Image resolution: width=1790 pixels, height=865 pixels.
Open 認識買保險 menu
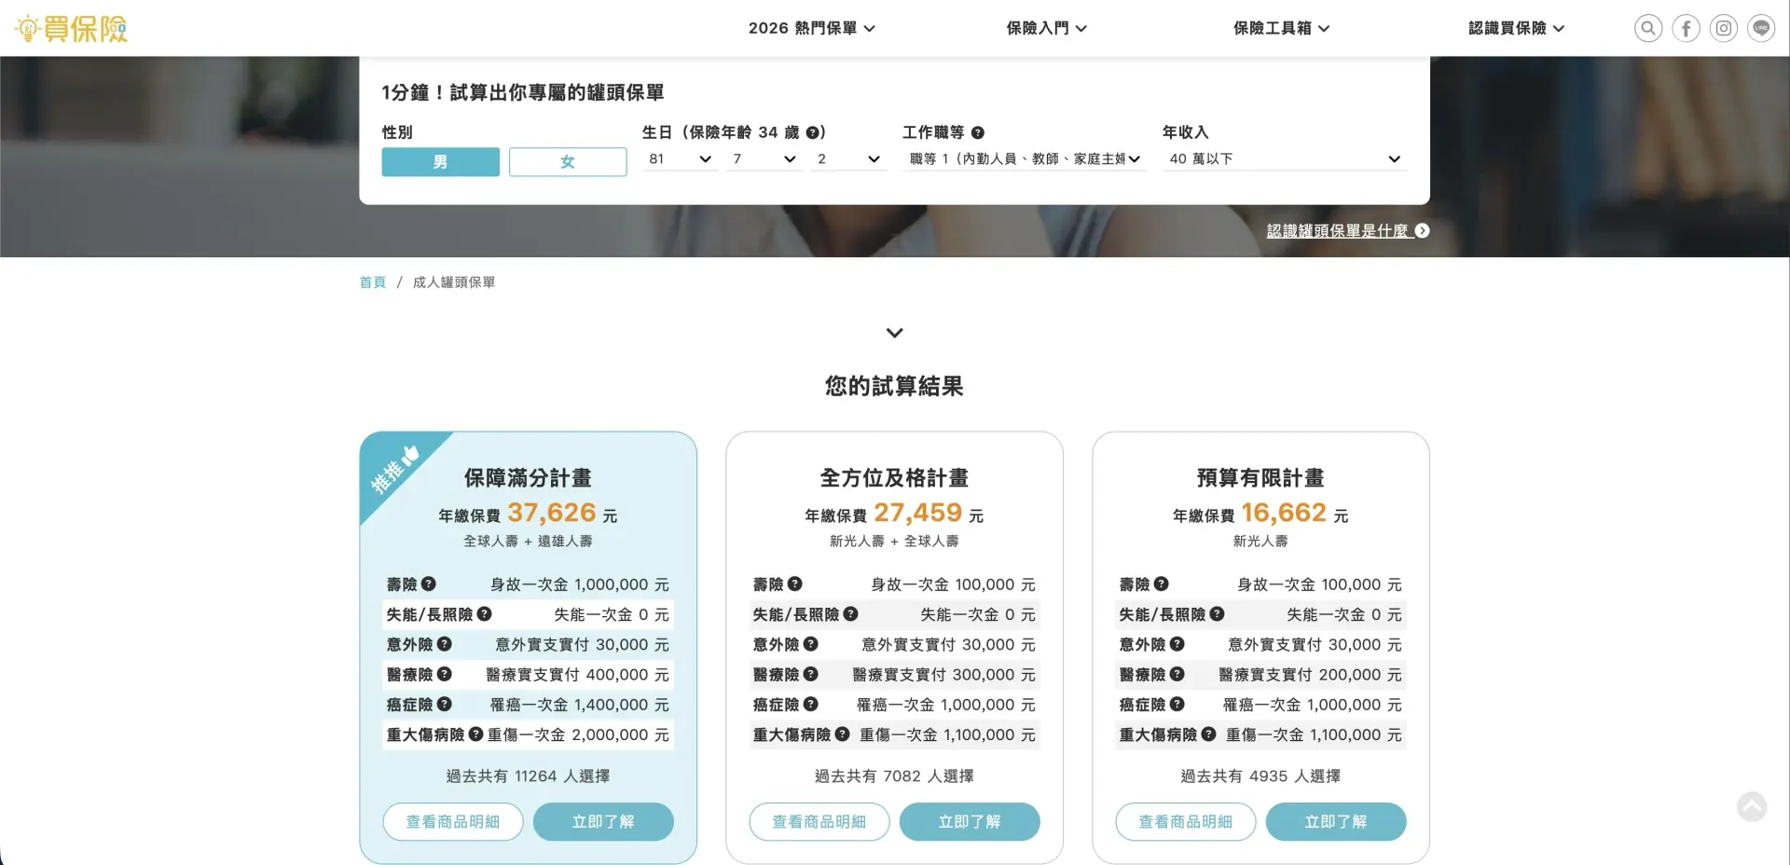[x=1516, y=28]
